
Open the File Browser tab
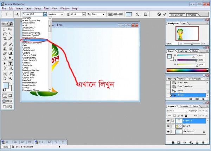tap(177, 15)
